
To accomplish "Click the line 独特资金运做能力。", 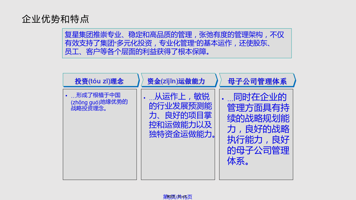I will pyautogui.click(x=182, y=134).
